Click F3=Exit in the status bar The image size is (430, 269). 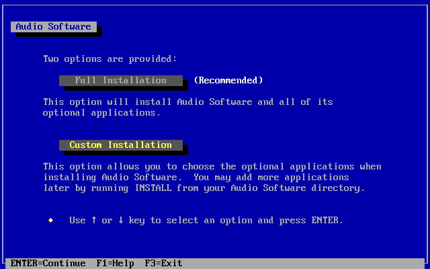163,263
